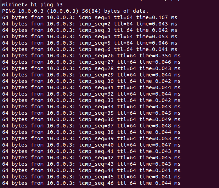Image resolution: width=219 pixels, height=188 pixels.
Task: Click the icmp_seq=28 output line
Action: [x=91, y=68]
